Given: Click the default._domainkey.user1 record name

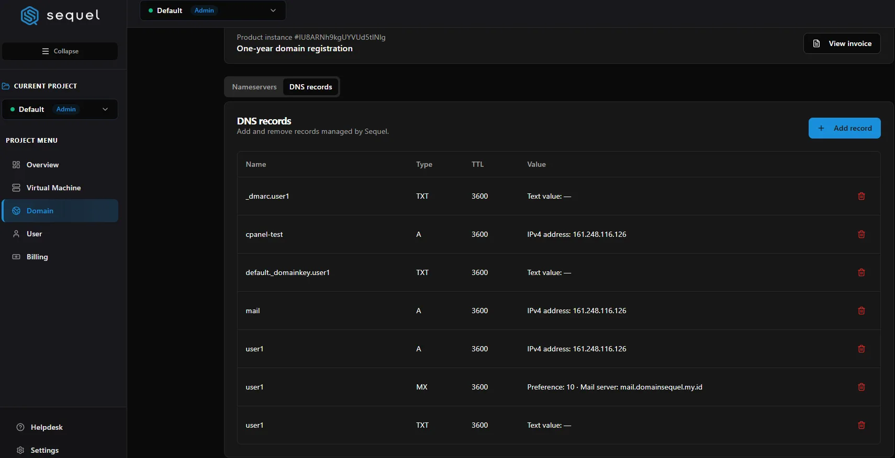Looking at the screenshot, I should click(288, 272).
